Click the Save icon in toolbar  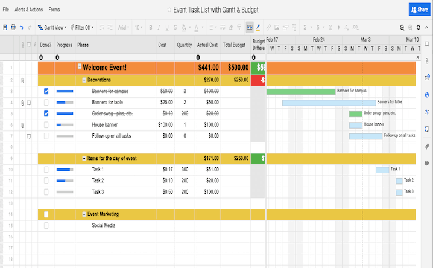coord(5,28)
